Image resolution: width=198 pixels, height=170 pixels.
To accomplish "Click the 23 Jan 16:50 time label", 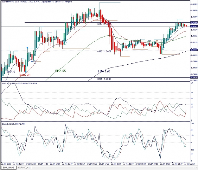I will pos(92,164).
